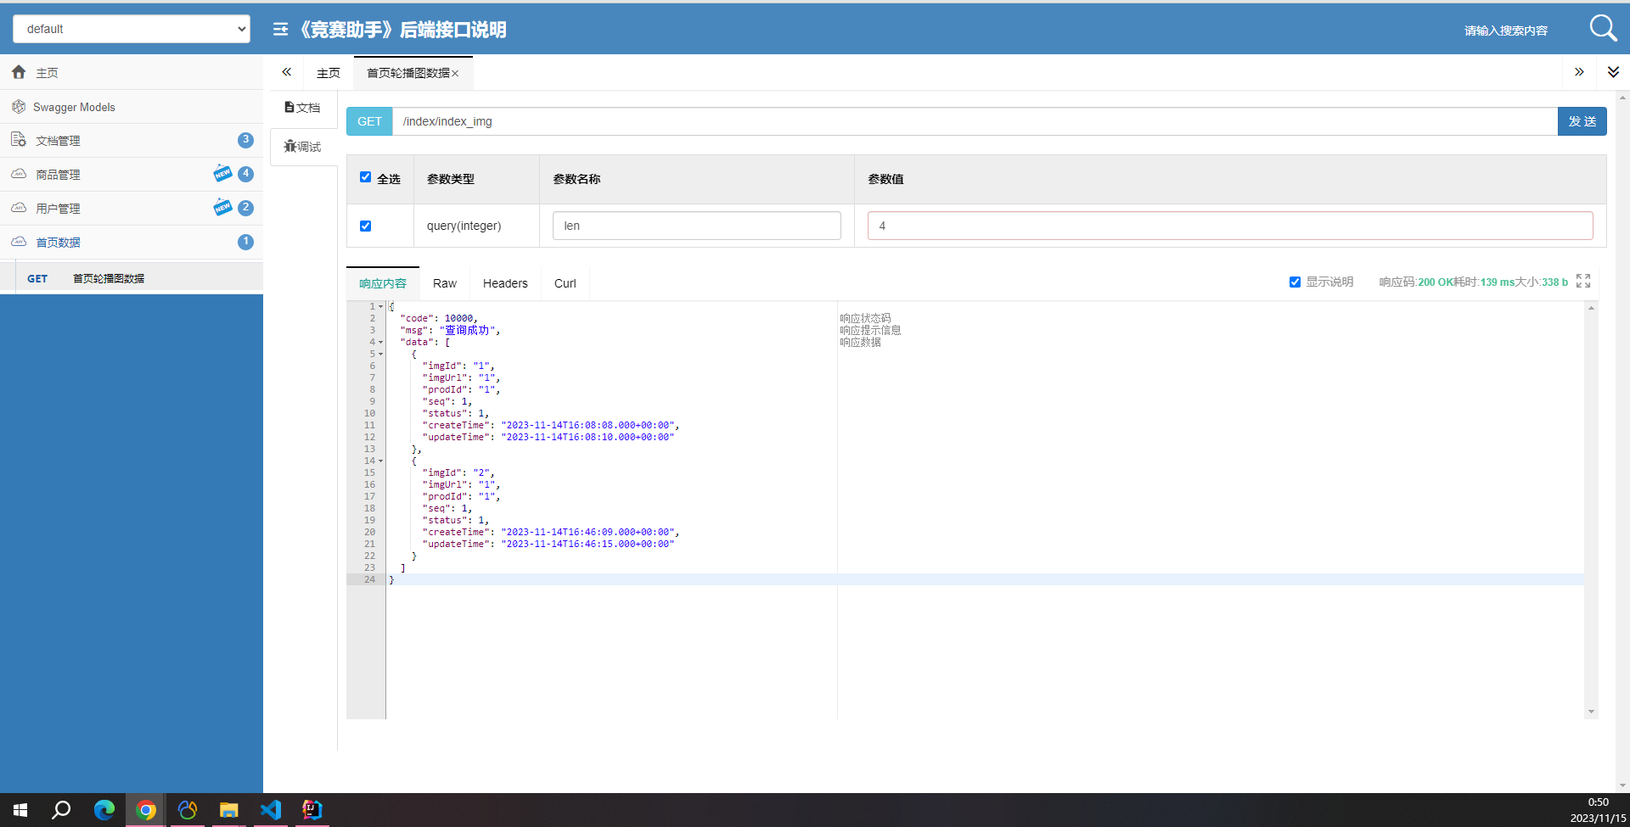
Task: Switch to the 主页 tab
Action: pos(329,73)
